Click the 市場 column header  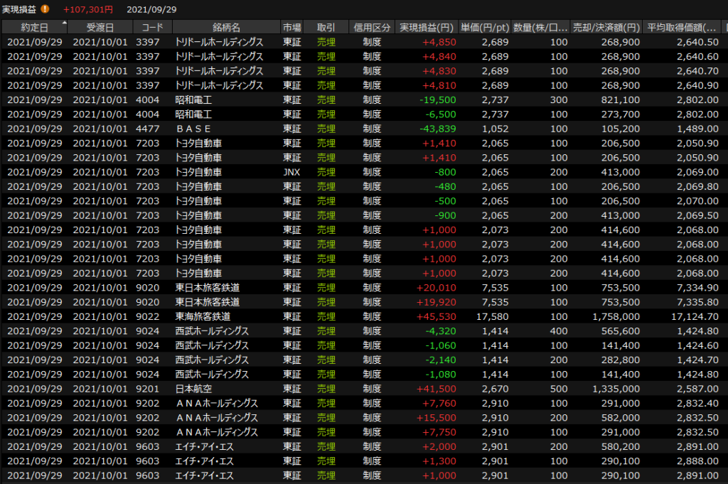coord(291,28)
